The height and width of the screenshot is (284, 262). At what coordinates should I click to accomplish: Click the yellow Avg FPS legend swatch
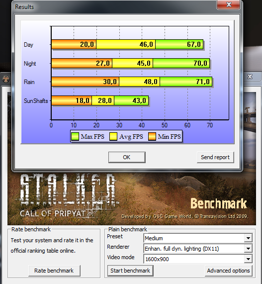[x=113, y=136]
